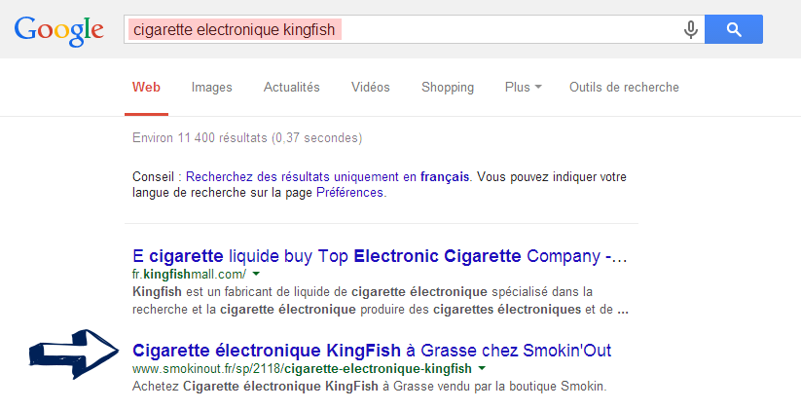
Task: Switch to the Images tab
Action: point(212,88)
